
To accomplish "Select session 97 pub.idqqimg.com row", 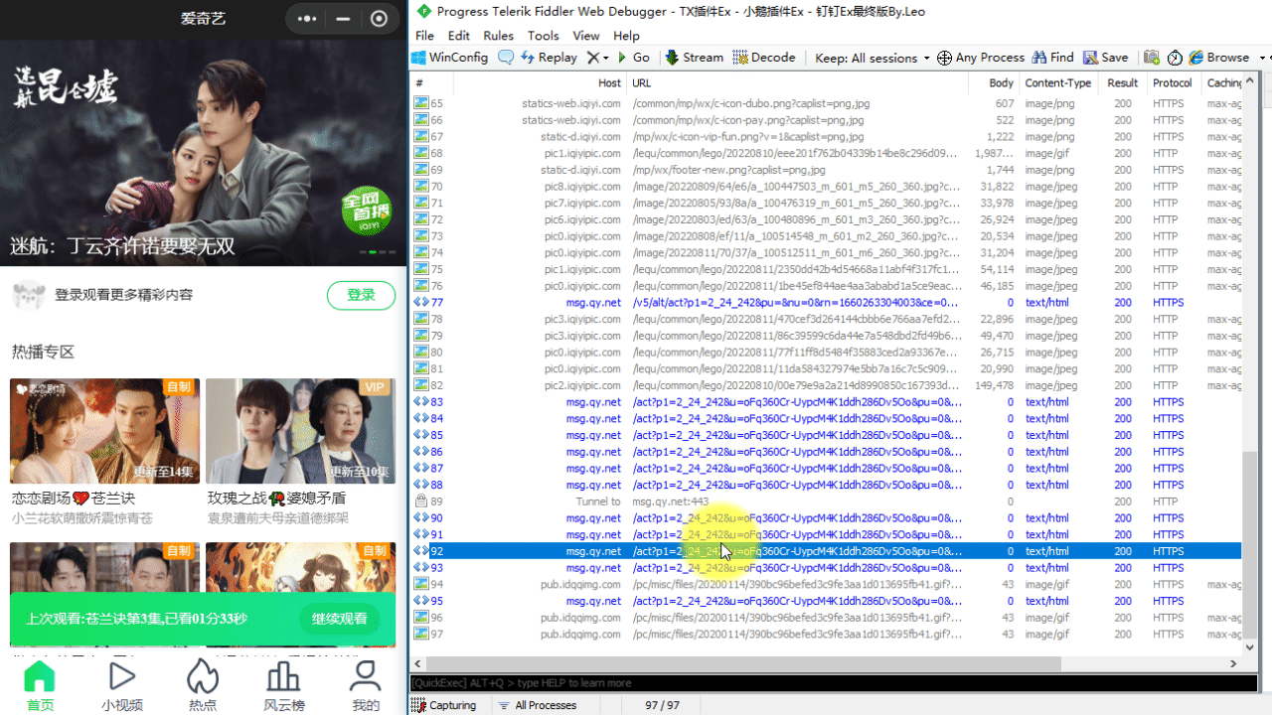I will [827, 634].
